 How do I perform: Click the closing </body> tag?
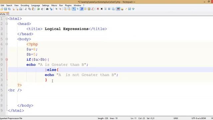click(25, 105)
